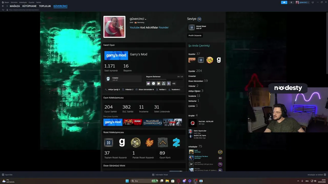
Task: Open the clock achievement icon
Action: click(x=153, y=83)
